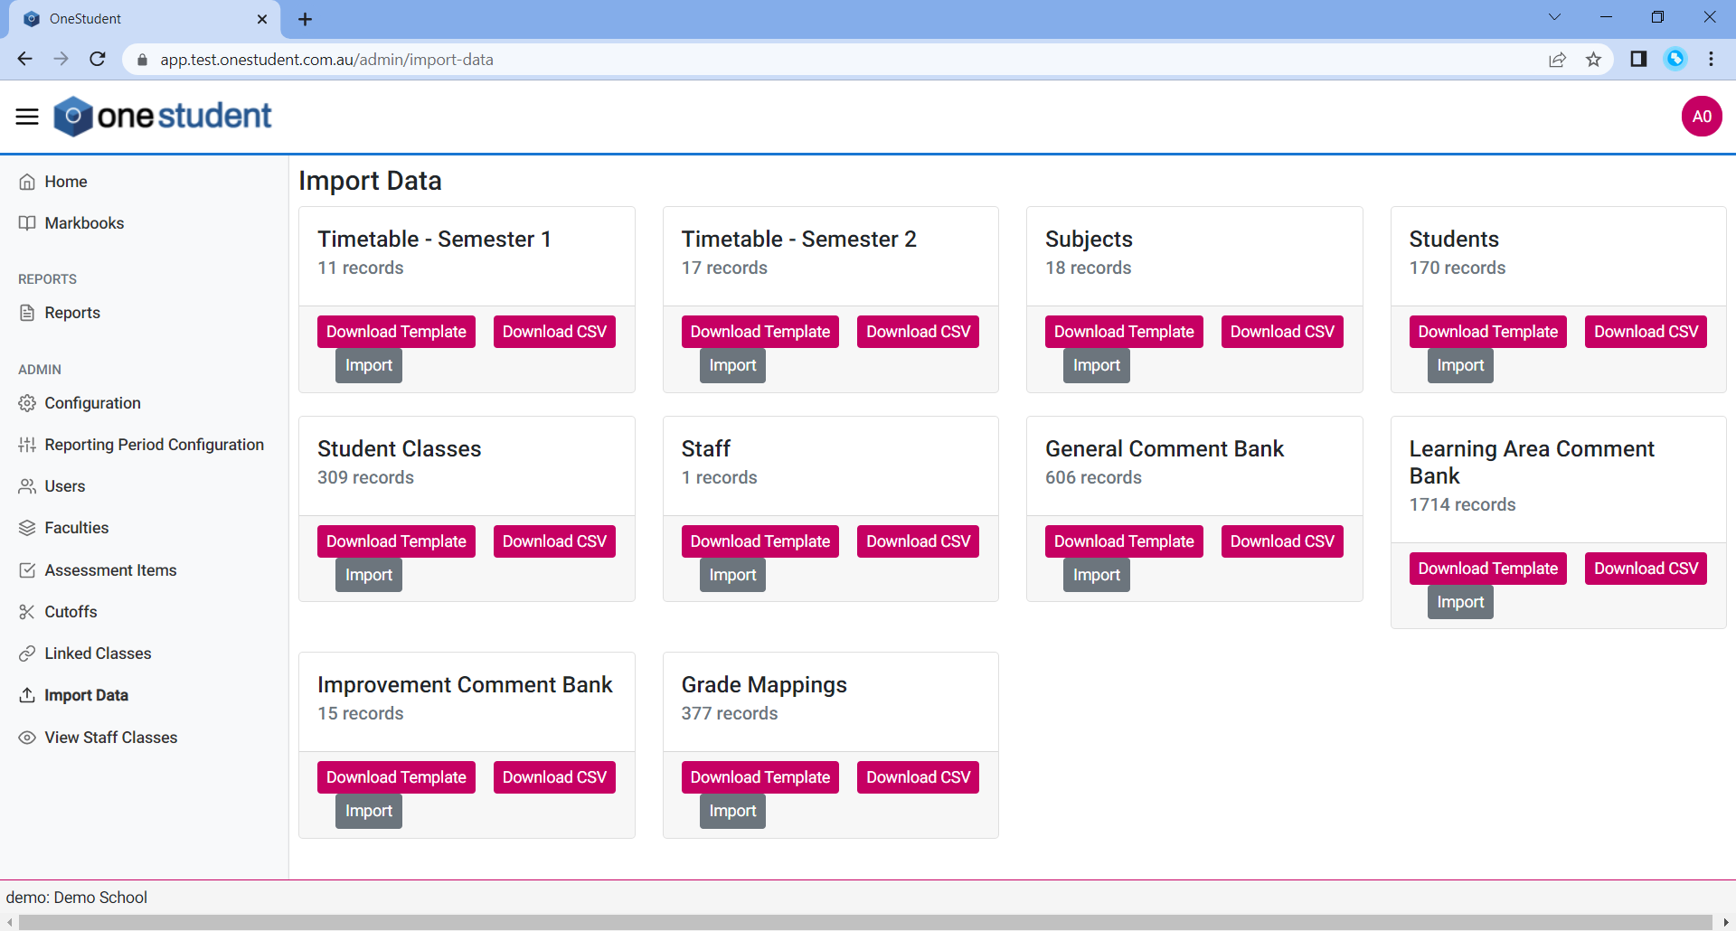Download CSV for the Staff records
The height and width of the screenshot is (931, 1736).
coord(917,541)
